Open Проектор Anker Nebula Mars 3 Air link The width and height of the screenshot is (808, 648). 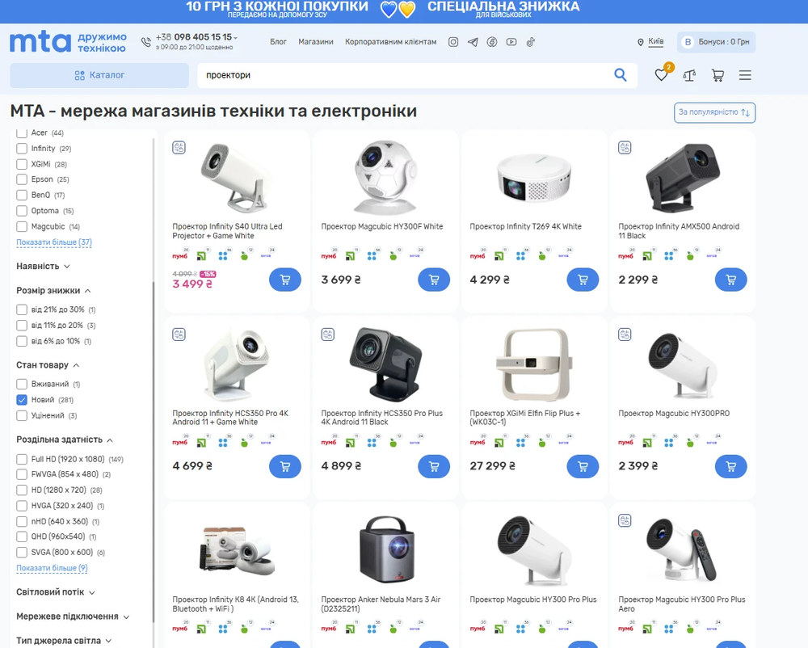point(381,604)
